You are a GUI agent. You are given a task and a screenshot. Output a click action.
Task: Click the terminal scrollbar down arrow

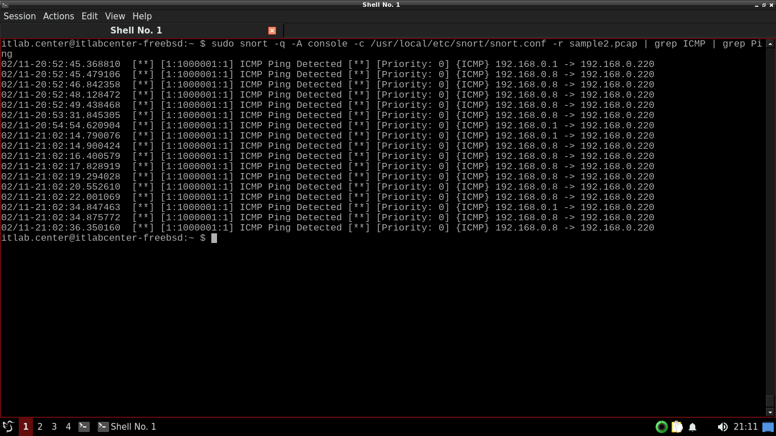[770, 412]
